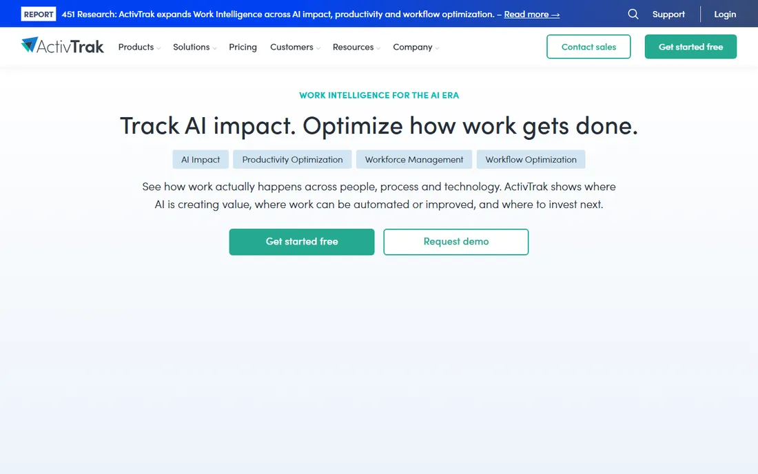758x474 pixels.
Task: Click 'WORK INTELLIGENCE FOR THE AI ERA' text
Action: point(379,95)
